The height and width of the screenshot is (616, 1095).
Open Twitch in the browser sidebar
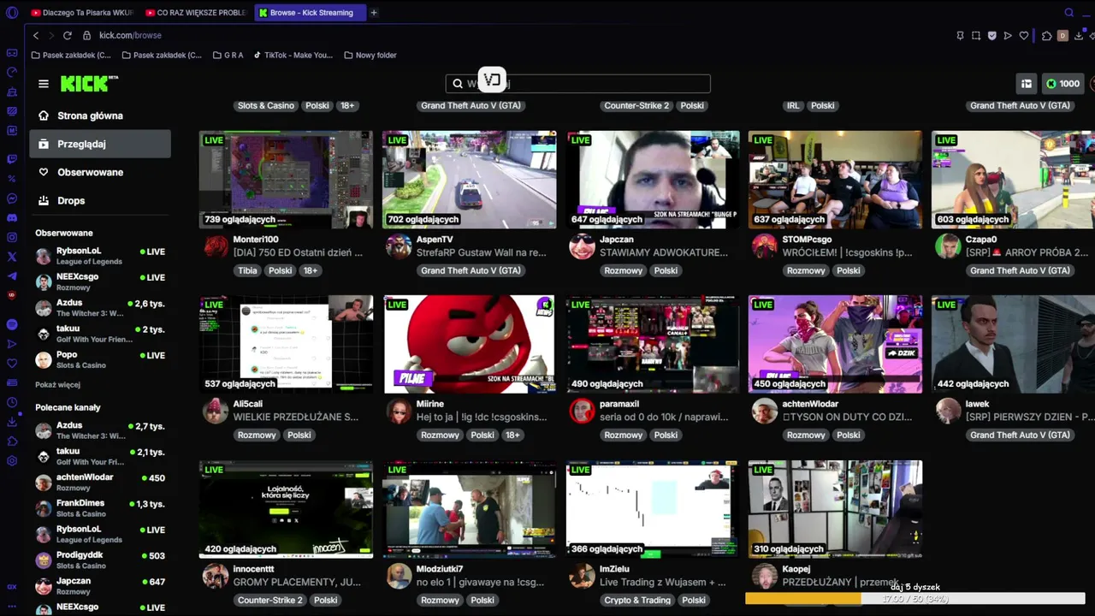tap(12, 159)
